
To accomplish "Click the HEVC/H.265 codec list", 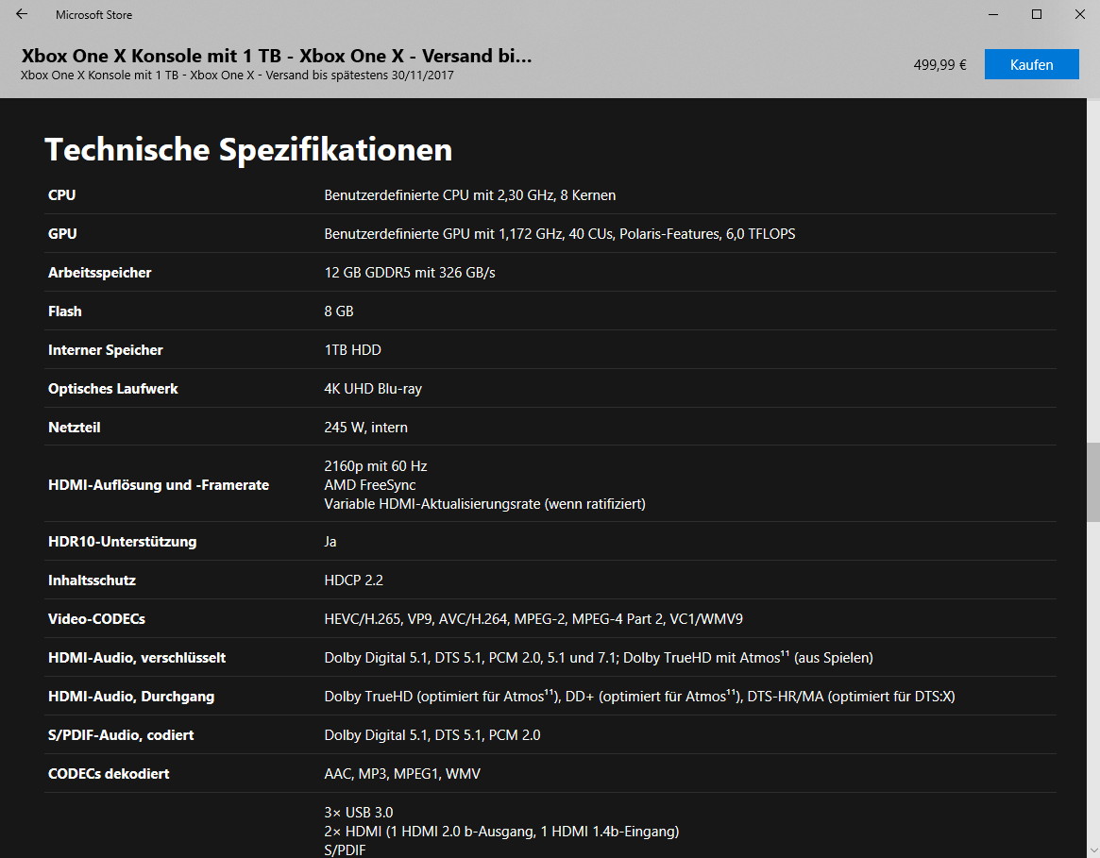I will (x=533, y=619).
